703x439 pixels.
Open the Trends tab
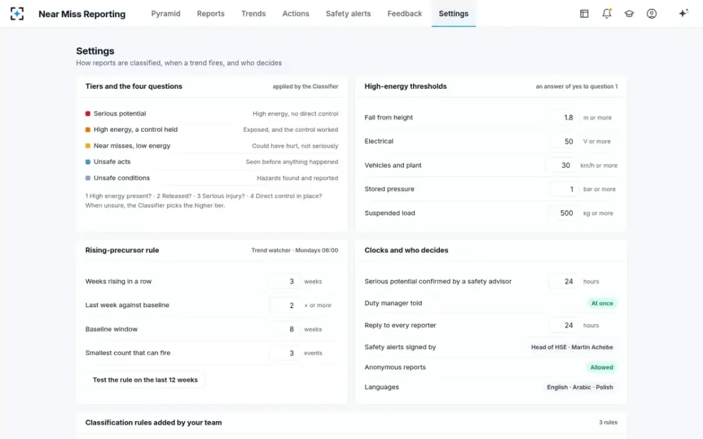[x=254, y=13]
